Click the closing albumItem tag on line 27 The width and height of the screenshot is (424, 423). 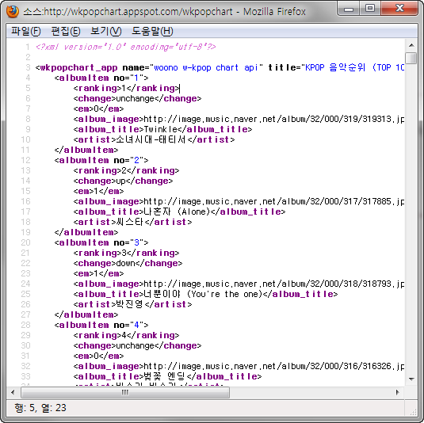point(86,315)
